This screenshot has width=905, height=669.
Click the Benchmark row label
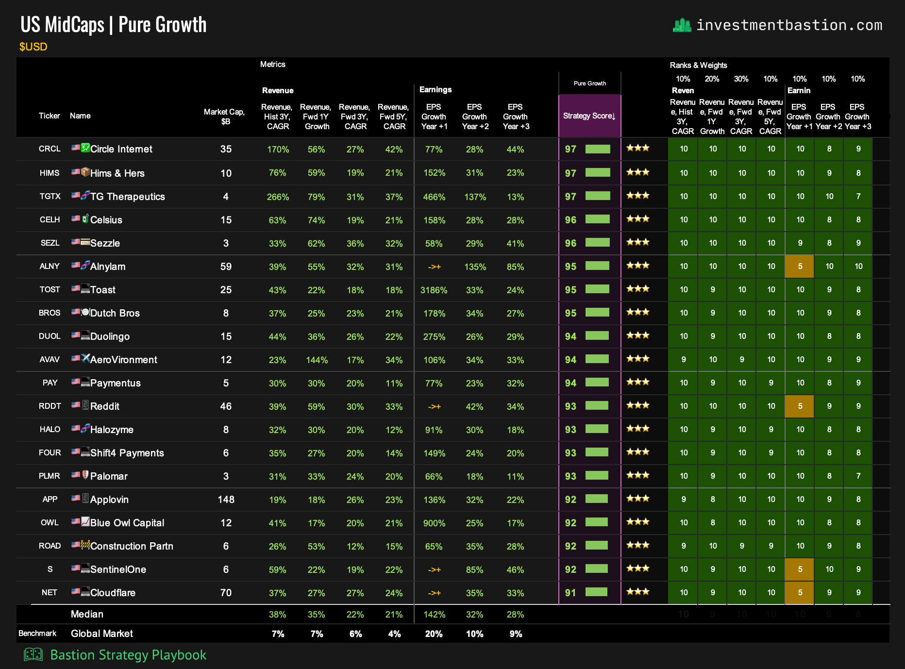coord(37,633)
